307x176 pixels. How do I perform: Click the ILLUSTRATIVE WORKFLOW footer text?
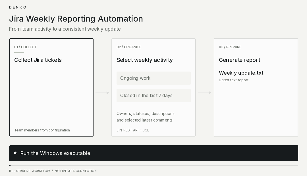click(30, 171)
